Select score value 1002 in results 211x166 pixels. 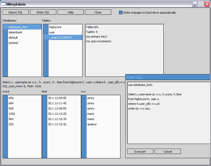[12, 114]
